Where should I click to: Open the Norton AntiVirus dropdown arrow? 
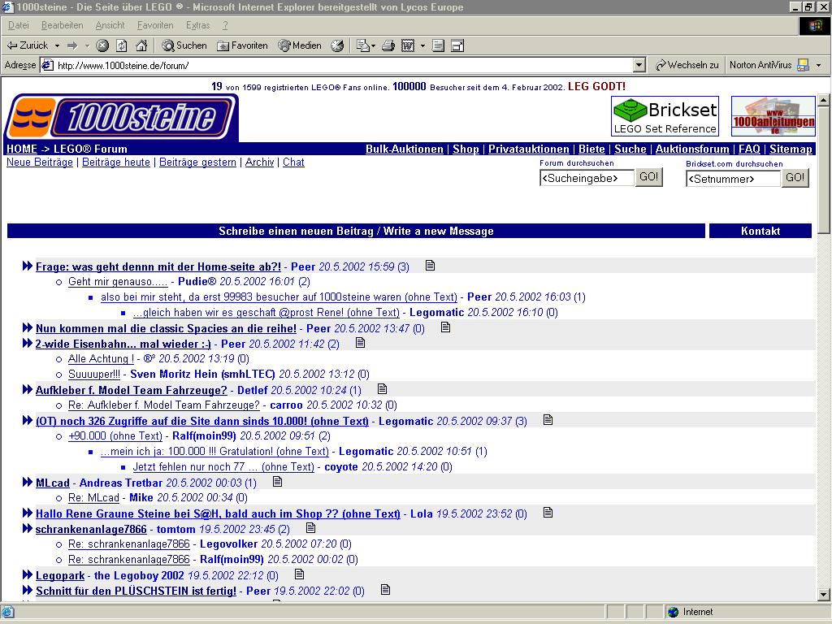tap(819, 65)
